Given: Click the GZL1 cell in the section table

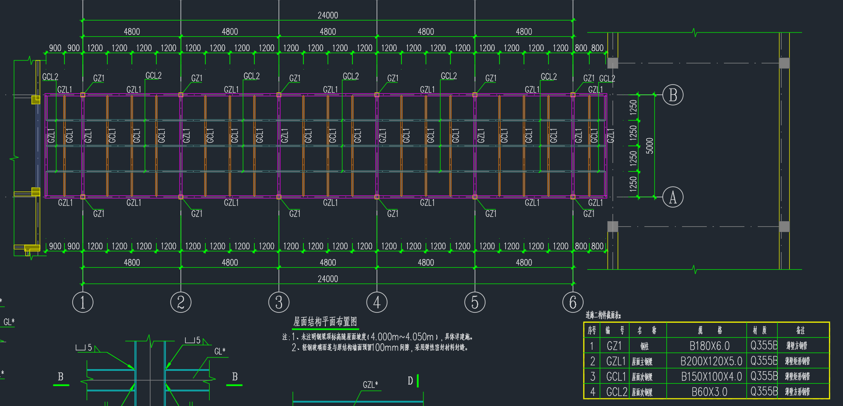Looking at the screenshot, I should pos(616,361).
